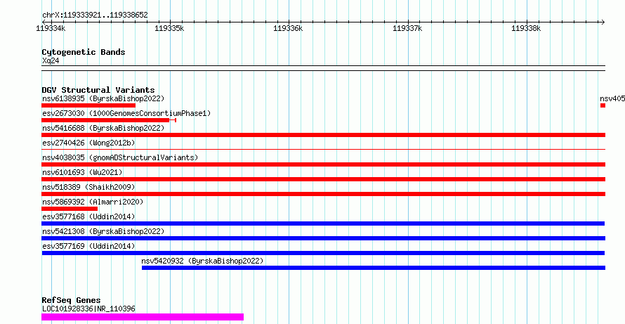The height and width of the screenshot is (324, 625).
Task: Click the red bar of nsv5416688
Action: (324, 135)
